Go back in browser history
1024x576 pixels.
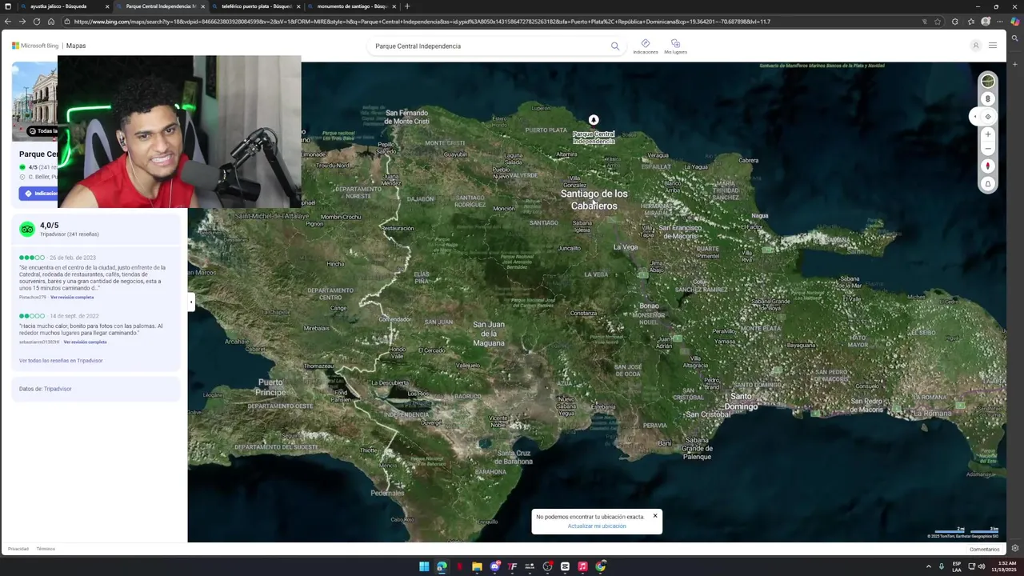pos(9,22)
